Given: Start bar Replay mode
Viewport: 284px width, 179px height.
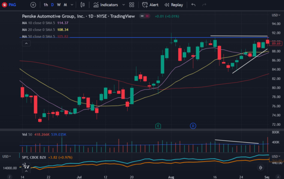Looking at the screenshot, I should tap(174, 5).
